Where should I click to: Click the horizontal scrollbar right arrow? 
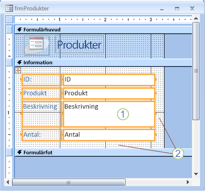tap(188, 182)
